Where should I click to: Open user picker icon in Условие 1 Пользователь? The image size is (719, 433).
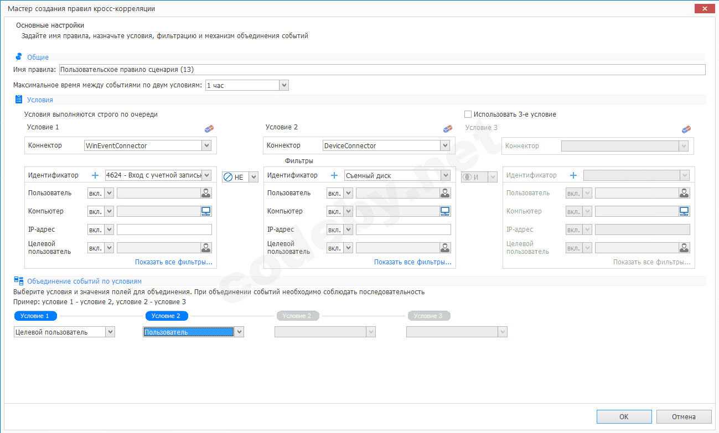point(206,193)
